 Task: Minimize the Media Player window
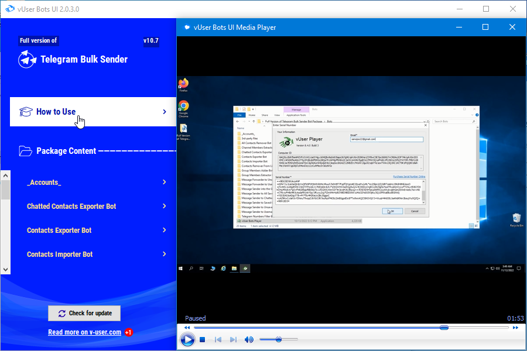tap(458, 27)
